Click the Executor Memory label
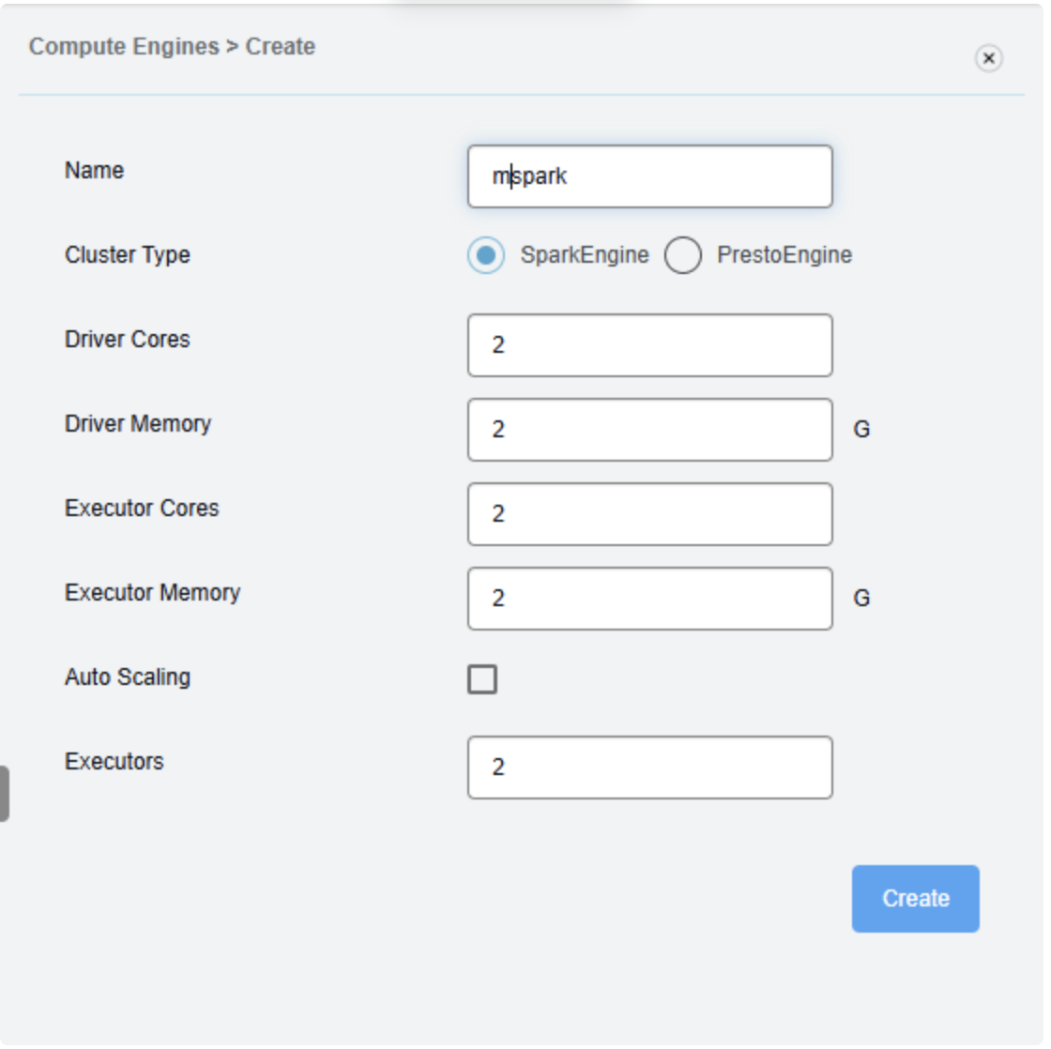The image size is (1051, 1049). coord(152,593)
